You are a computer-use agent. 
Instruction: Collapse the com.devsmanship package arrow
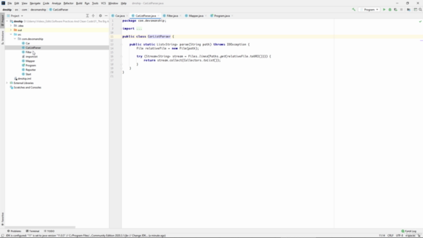pyautogui.click(x=15, y=39)
